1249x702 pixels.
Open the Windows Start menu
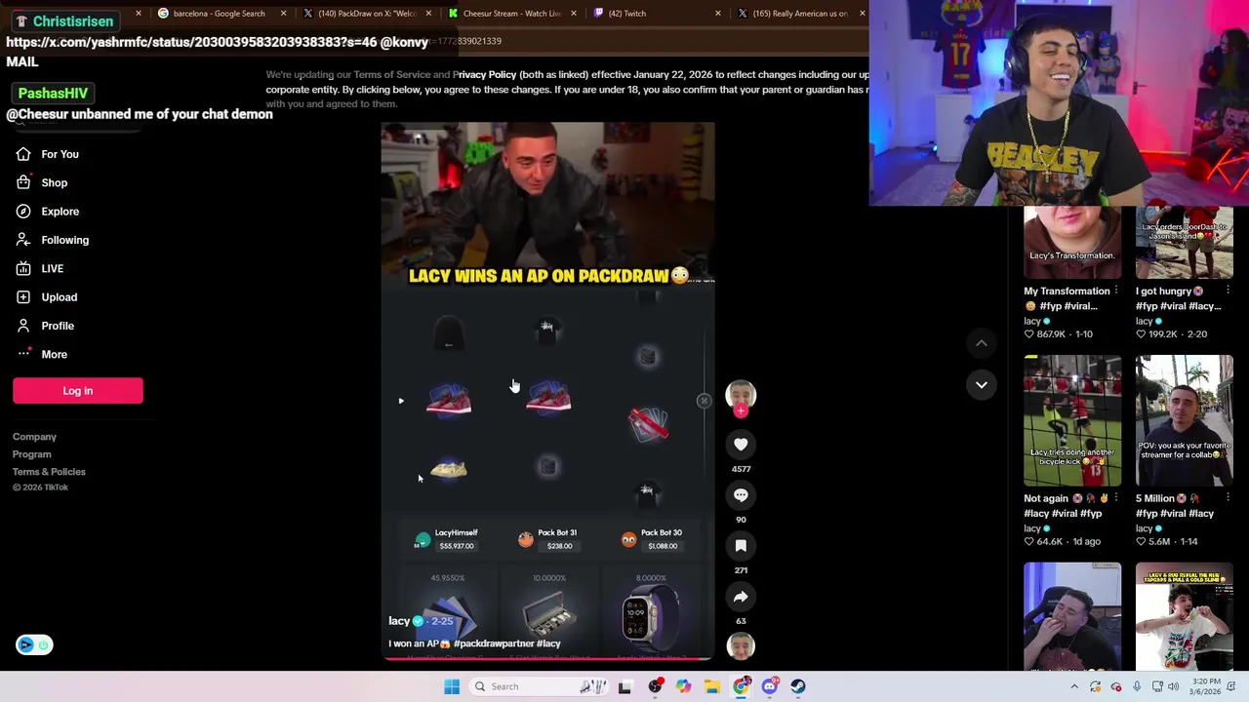(x=452, y=686)
